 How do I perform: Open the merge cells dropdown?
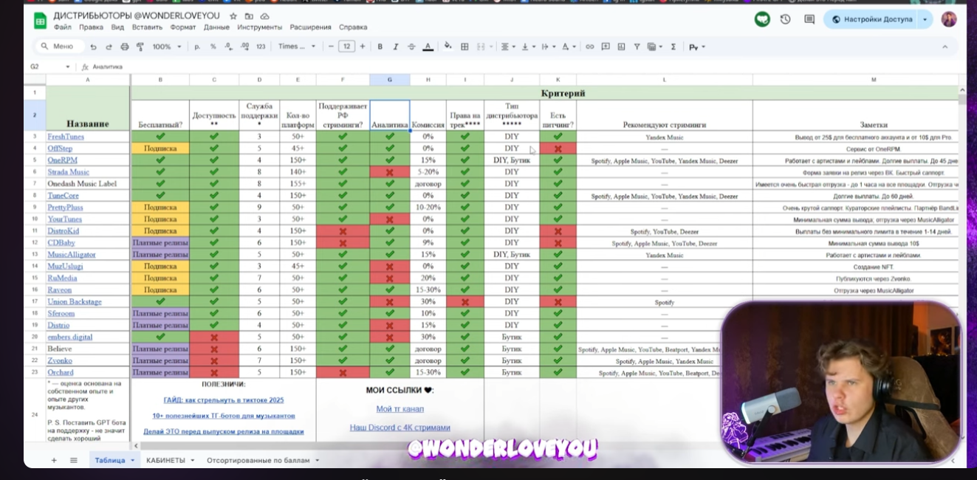(x=490, y=47)
